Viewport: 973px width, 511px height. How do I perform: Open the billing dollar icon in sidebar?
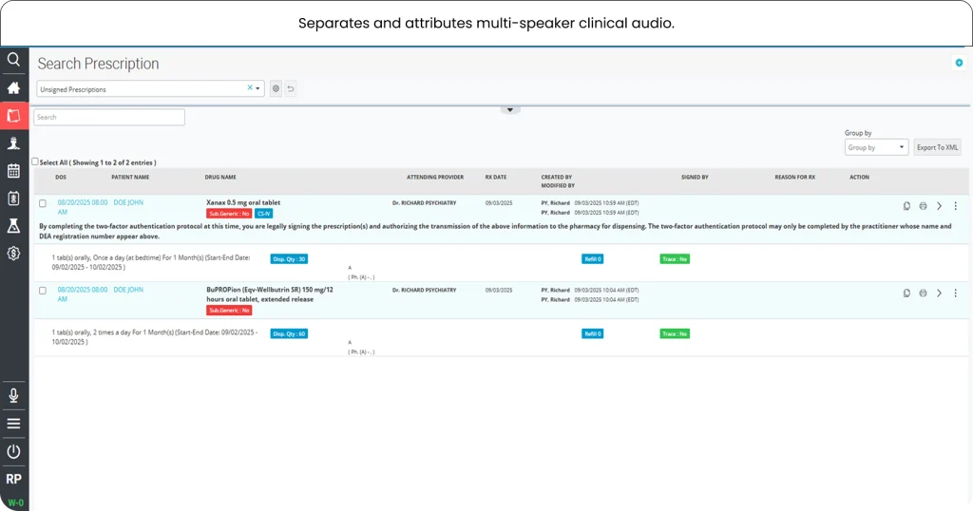pyautogui.click(x=13, y=254)
